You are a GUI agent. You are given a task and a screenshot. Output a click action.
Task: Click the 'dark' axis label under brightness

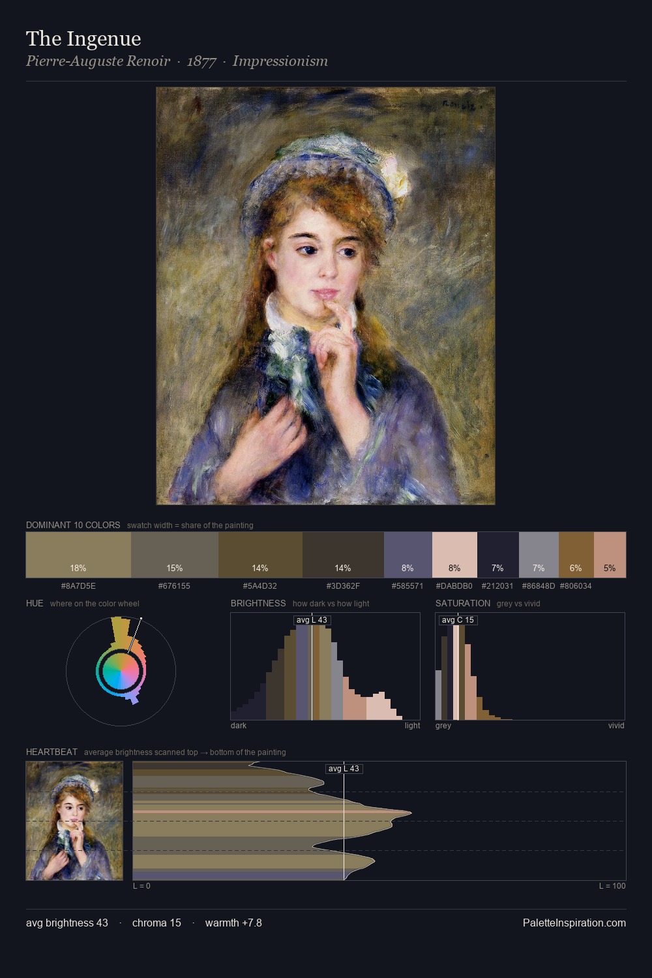(x=239, y=726)
